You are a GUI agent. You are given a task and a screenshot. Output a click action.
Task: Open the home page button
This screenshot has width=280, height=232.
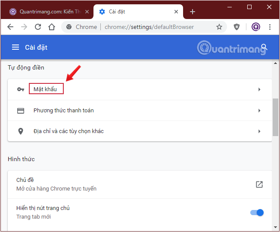[52, 27]
